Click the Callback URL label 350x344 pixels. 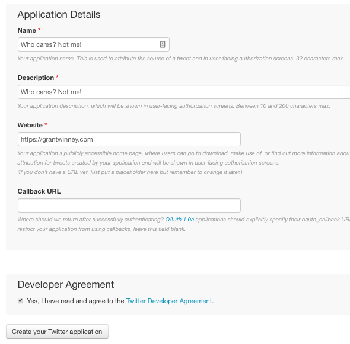click(39, 191)
